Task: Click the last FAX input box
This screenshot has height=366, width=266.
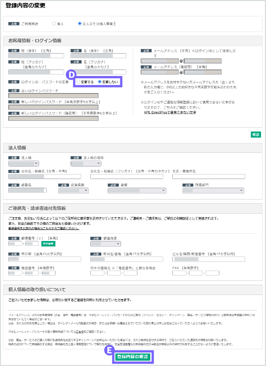Action: 212,273
